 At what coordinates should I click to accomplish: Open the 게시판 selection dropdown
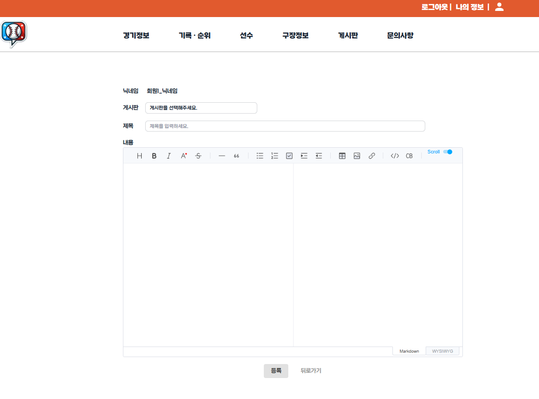click(x=201, y=108)
